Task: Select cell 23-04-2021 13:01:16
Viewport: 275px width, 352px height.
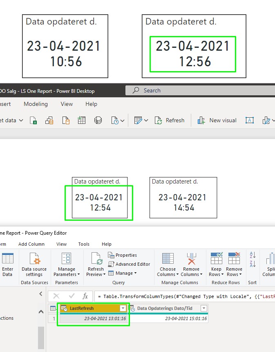Action: 94,318
